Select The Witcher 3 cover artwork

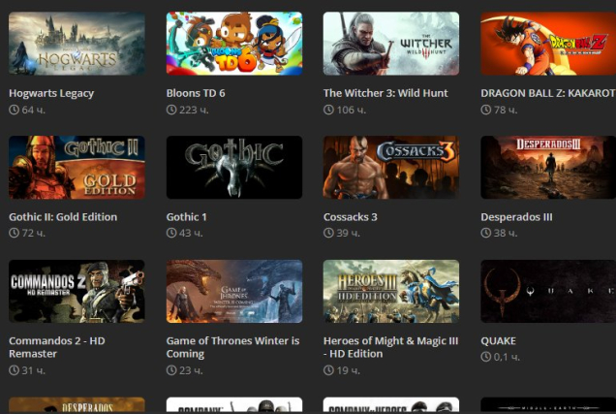click(391, 44)
